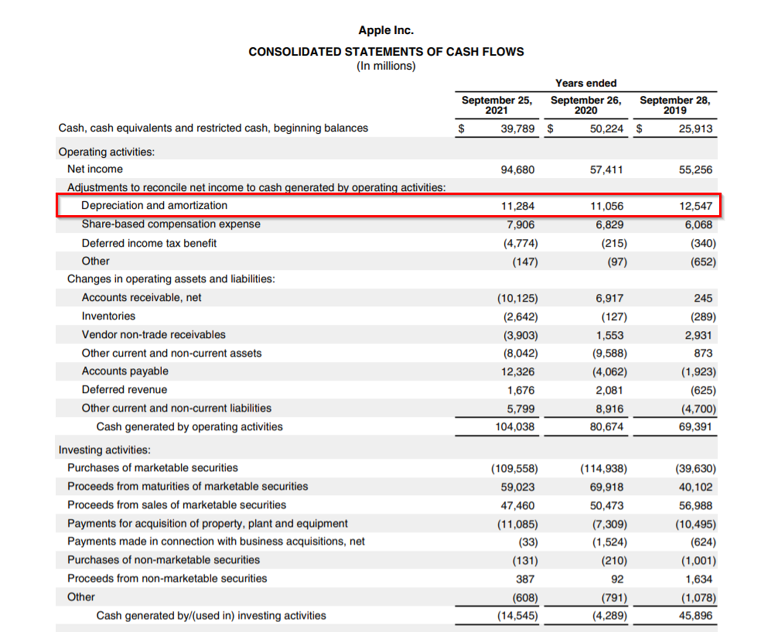Click 'Proceeds from sales of marketable securities'
Viewport: 771px width, 632px height.
pos(177,505)
